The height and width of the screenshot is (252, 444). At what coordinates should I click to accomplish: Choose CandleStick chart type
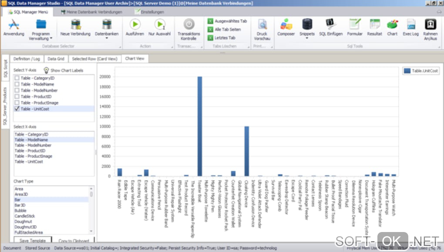pyautogui.click(x=51, y=216)
